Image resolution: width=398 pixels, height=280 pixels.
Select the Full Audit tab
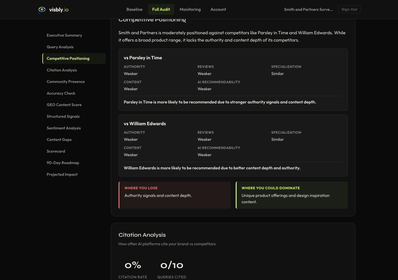(x=161, y=9)
